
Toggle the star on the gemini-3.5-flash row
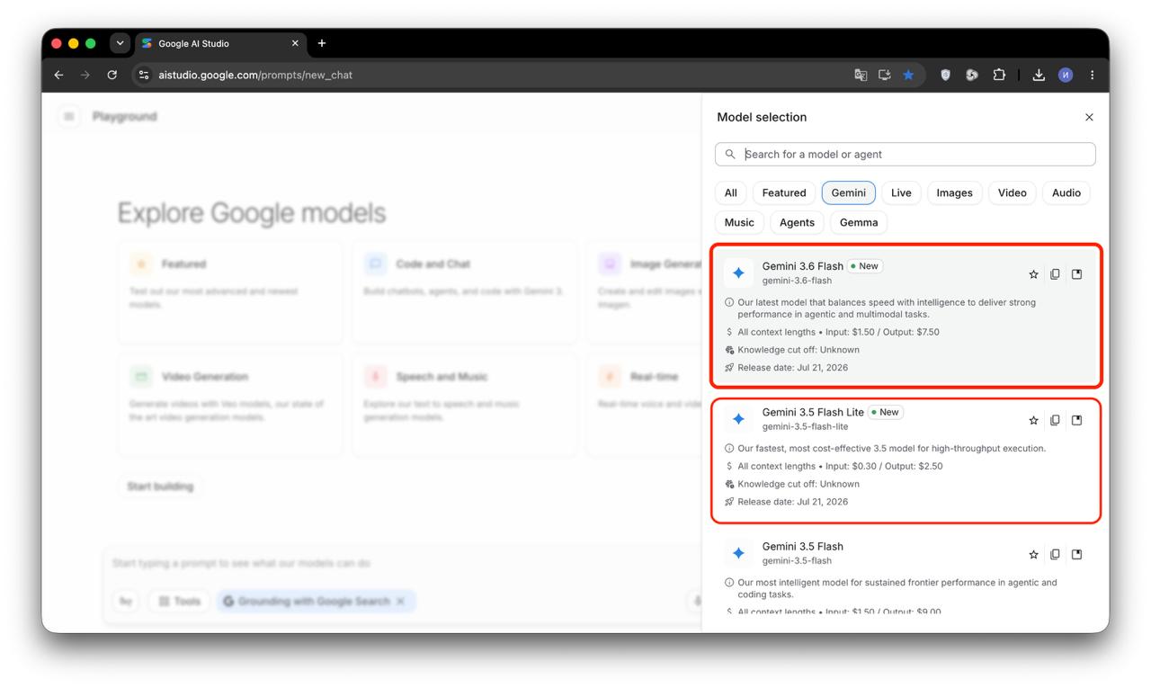click(x=1033, y=555)
